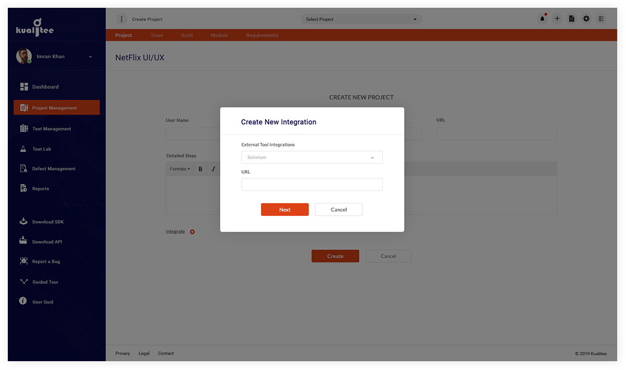Open the Formats dropdown in editor
Image resolution: width=626 pixels, height=370 pixels.
point(180,169)
